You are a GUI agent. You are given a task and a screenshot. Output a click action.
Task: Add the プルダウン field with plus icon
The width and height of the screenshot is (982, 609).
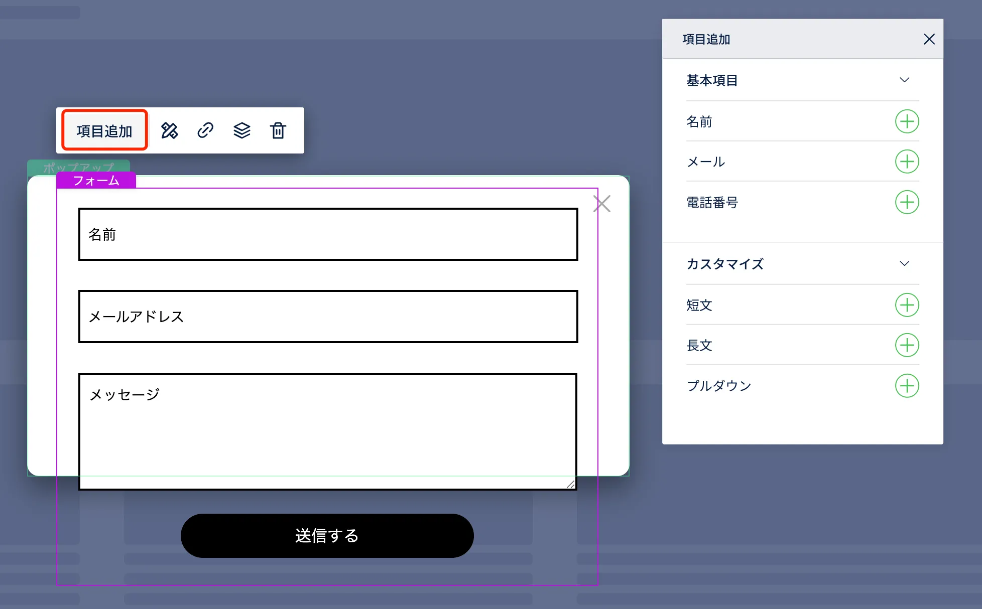[907, 386]
